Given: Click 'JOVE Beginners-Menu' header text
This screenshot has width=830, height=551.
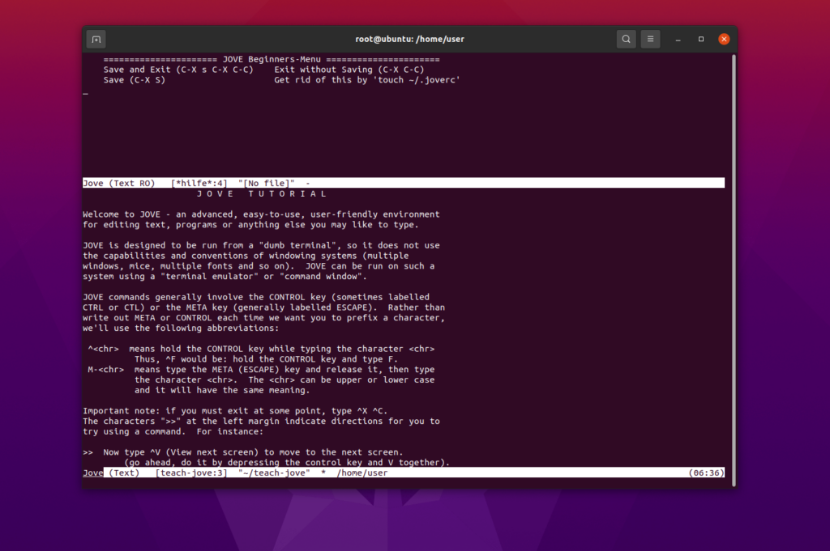Looking at the screenshot, I should coord(272,59).
